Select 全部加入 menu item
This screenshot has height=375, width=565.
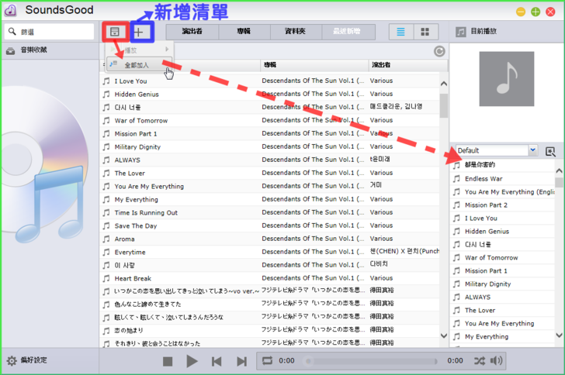[x=137, y=65]
